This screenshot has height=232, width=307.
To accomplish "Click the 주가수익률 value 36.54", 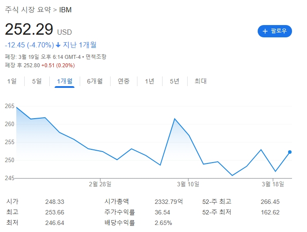I will click(163, 212).
